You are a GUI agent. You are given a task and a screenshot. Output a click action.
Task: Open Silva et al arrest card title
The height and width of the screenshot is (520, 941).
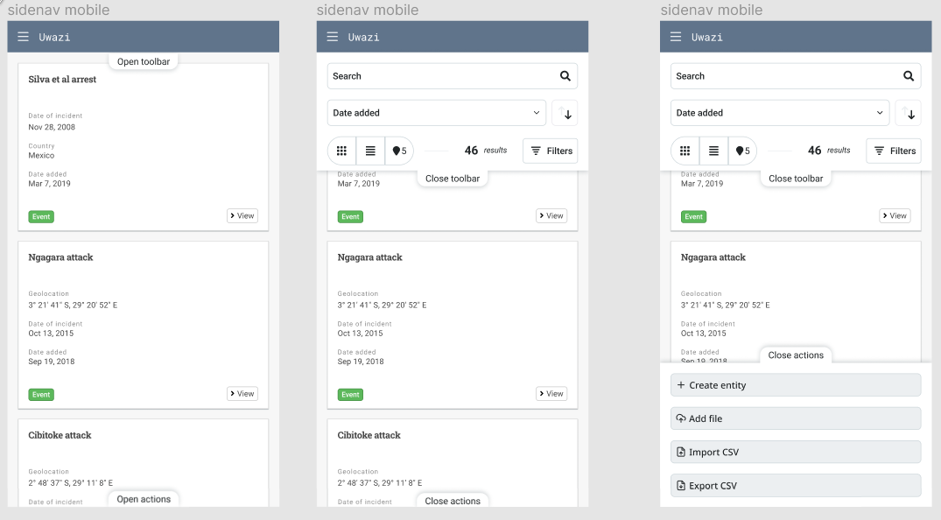pyautogui.click(x=62, y=80)
